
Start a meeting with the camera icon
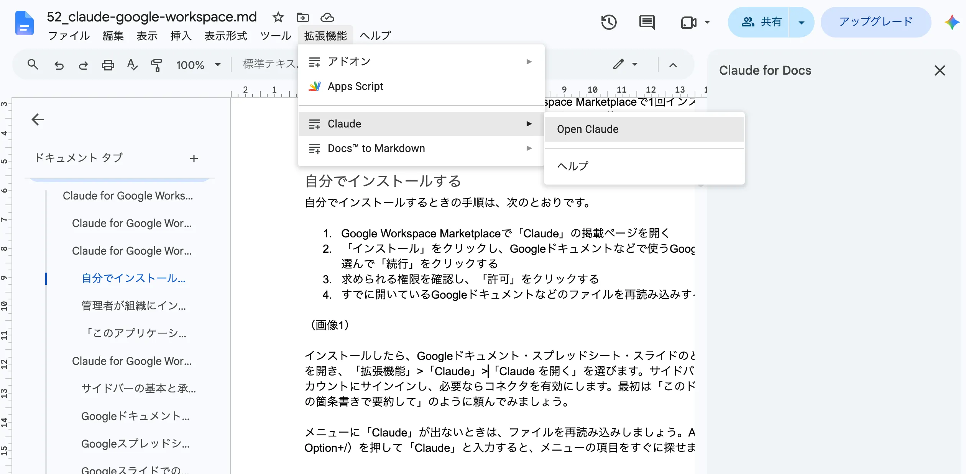click(x=689, y=22)
